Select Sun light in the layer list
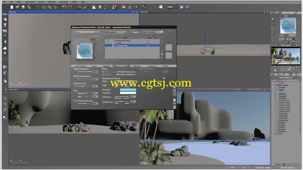This screenshot has width=303, height=170. pos(282,87)
